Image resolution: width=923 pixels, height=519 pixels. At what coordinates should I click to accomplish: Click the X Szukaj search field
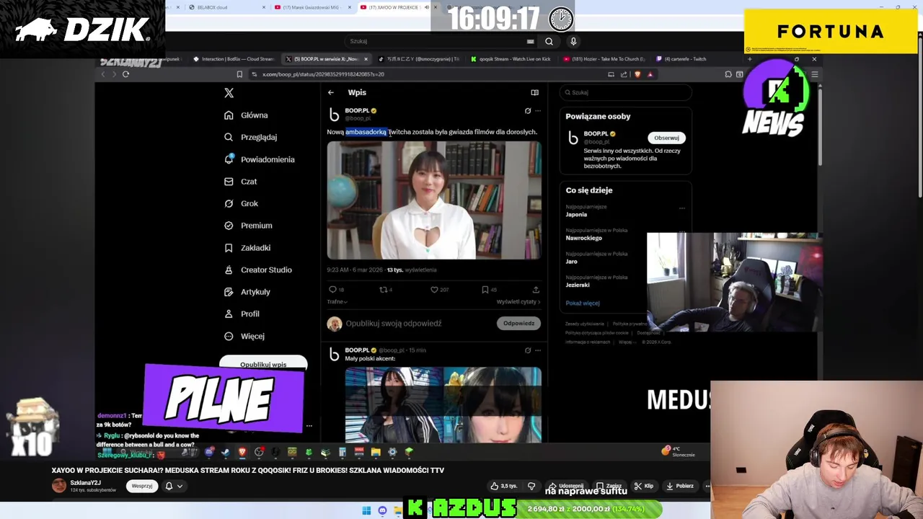625,92
